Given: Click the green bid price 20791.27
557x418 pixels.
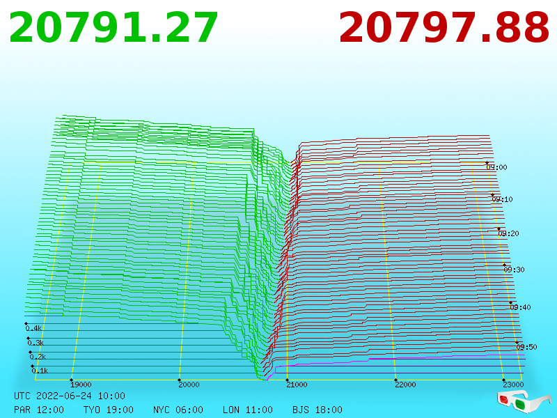Looking at the screenshot, I should pyautogui.click(x=113, y=28).
